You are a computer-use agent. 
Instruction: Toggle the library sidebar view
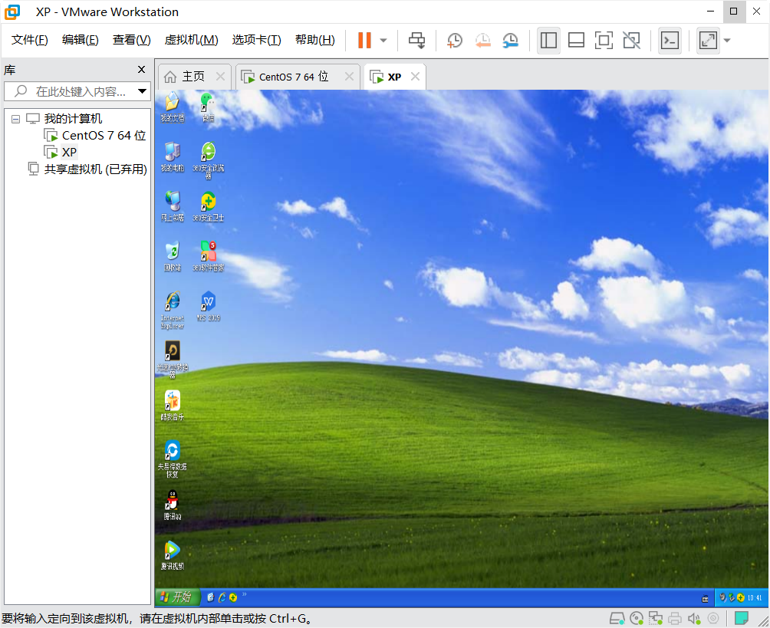548,41
